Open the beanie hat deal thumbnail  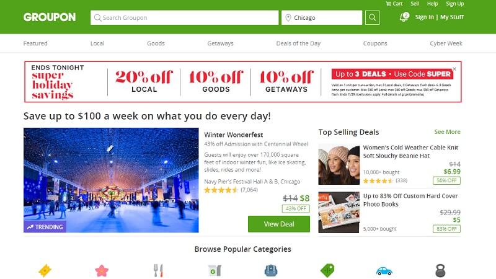[x=339, y=164]
